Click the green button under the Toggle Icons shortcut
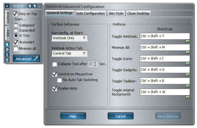The width and height of the screenshot is (197, 128). (x=188, y=63)
